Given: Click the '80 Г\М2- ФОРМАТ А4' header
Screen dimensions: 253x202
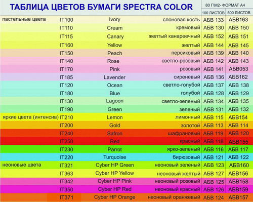Looking at the screenshot, I should click(225, 6).
